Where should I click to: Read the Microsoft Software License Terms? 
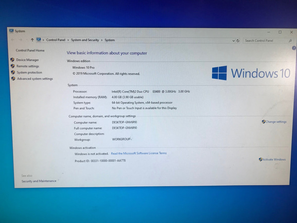pos(139,154)
